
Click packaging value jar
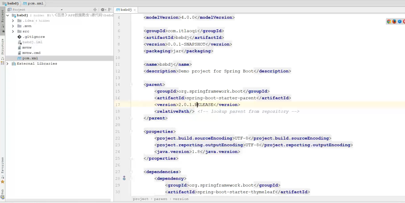pos(177,51)
